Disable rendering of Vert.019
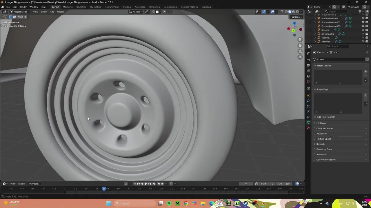Image resolution: width=371 pixels, height=208 pixels. click(x=367, y=41)
